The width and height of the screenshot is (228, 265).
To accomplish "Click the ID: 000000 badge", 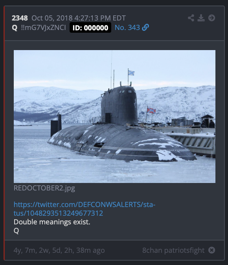I will click(x=90, y=28).
